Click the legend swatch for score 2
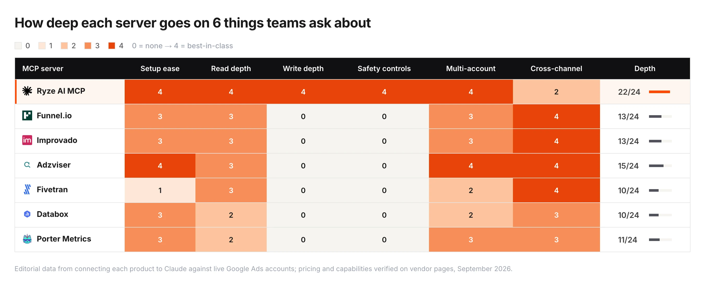This screenshot has height=289, width=705. click(64, 46)
